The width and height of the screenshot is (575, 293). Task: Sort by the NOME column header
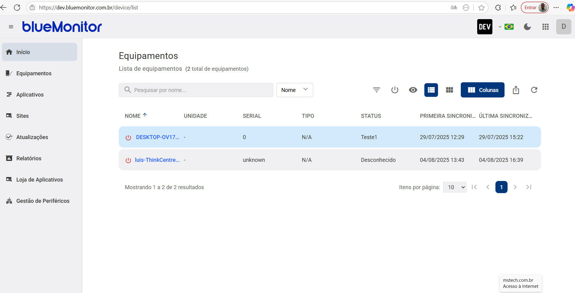[133, 116]
